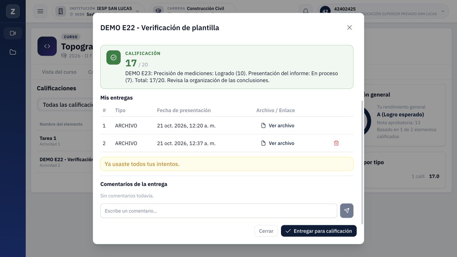This screenshot has height=257, width=457.
Task: Open the Carrera Construcción Civil selector
Action: coord(193,11)
